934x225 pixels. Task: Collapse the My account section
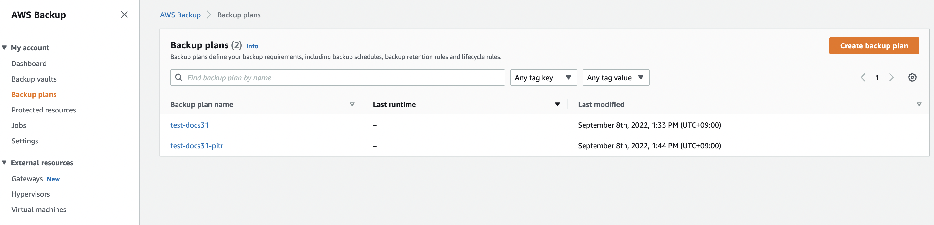tap(4, 48)
